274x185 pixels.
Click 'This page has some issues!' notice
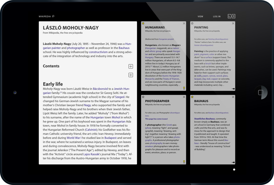pyautogui.click(x=156, y=119)
